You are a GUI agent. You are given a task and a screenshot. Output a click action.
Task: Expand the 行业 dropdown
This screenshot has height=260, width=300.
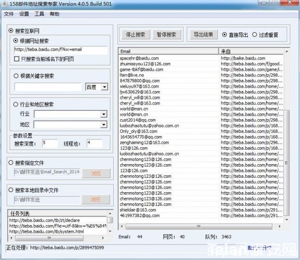point(104,114)
